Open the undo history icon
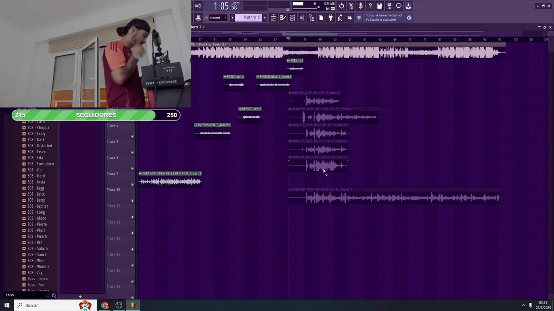 click(341, 6)
